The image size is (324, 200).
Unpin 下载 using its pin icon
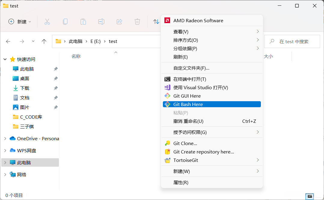point(55,88)
